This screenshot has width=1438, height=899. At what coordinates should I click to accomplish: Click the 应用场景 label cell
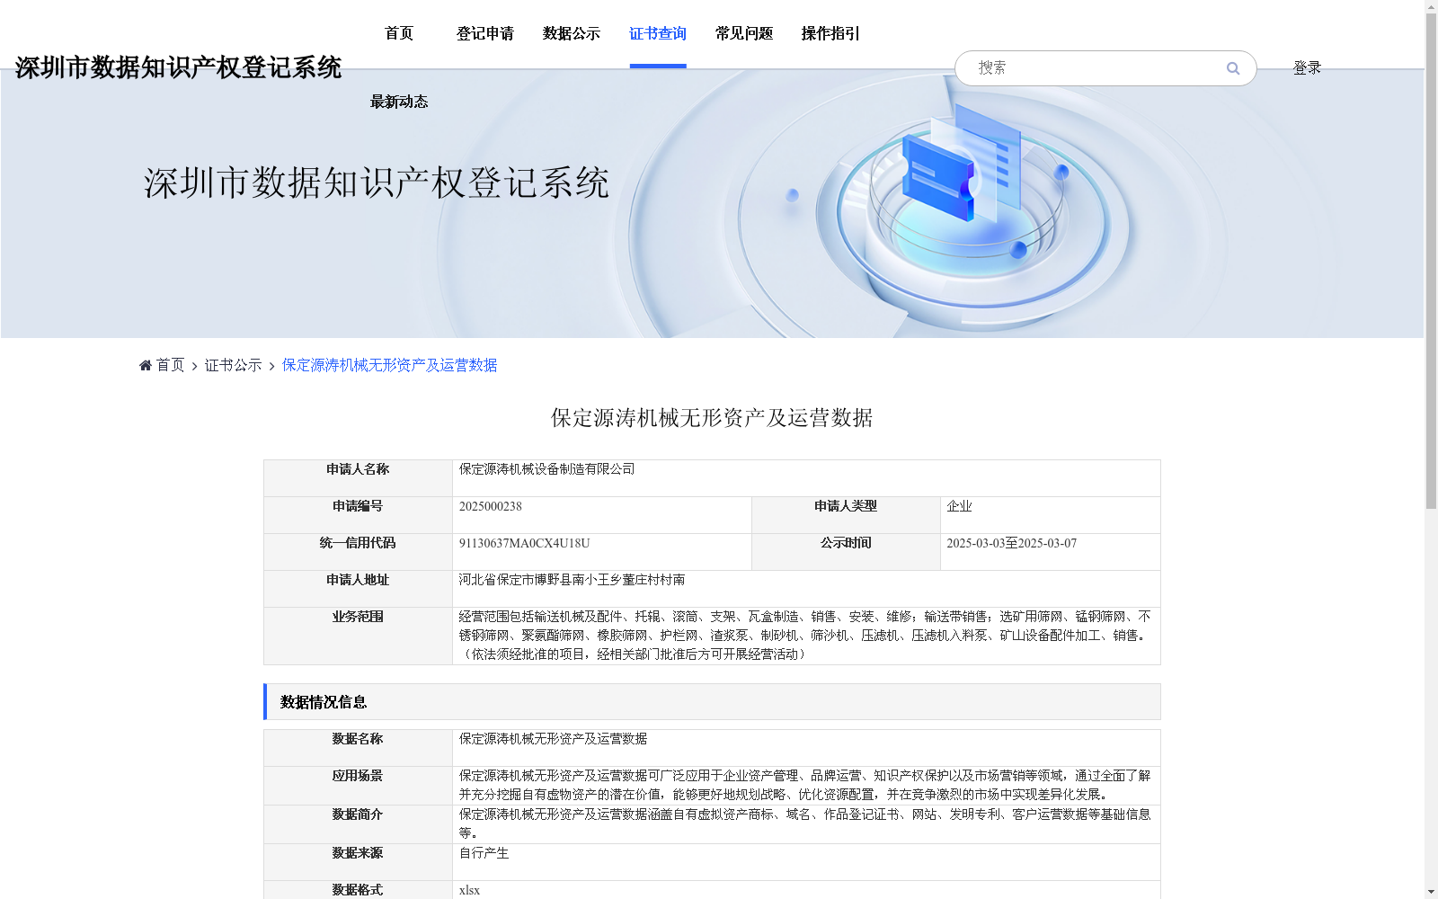click(358, 786)
